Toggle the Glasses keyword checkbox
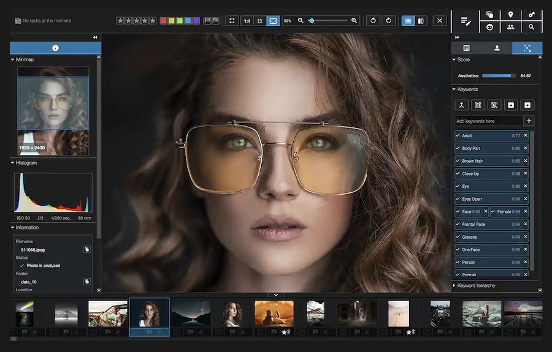 (x=458, y=237)
